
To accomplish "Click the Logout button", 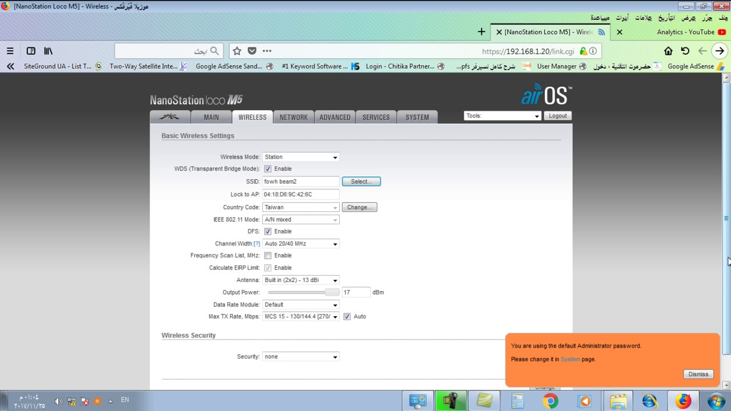I will coord(557,116).
